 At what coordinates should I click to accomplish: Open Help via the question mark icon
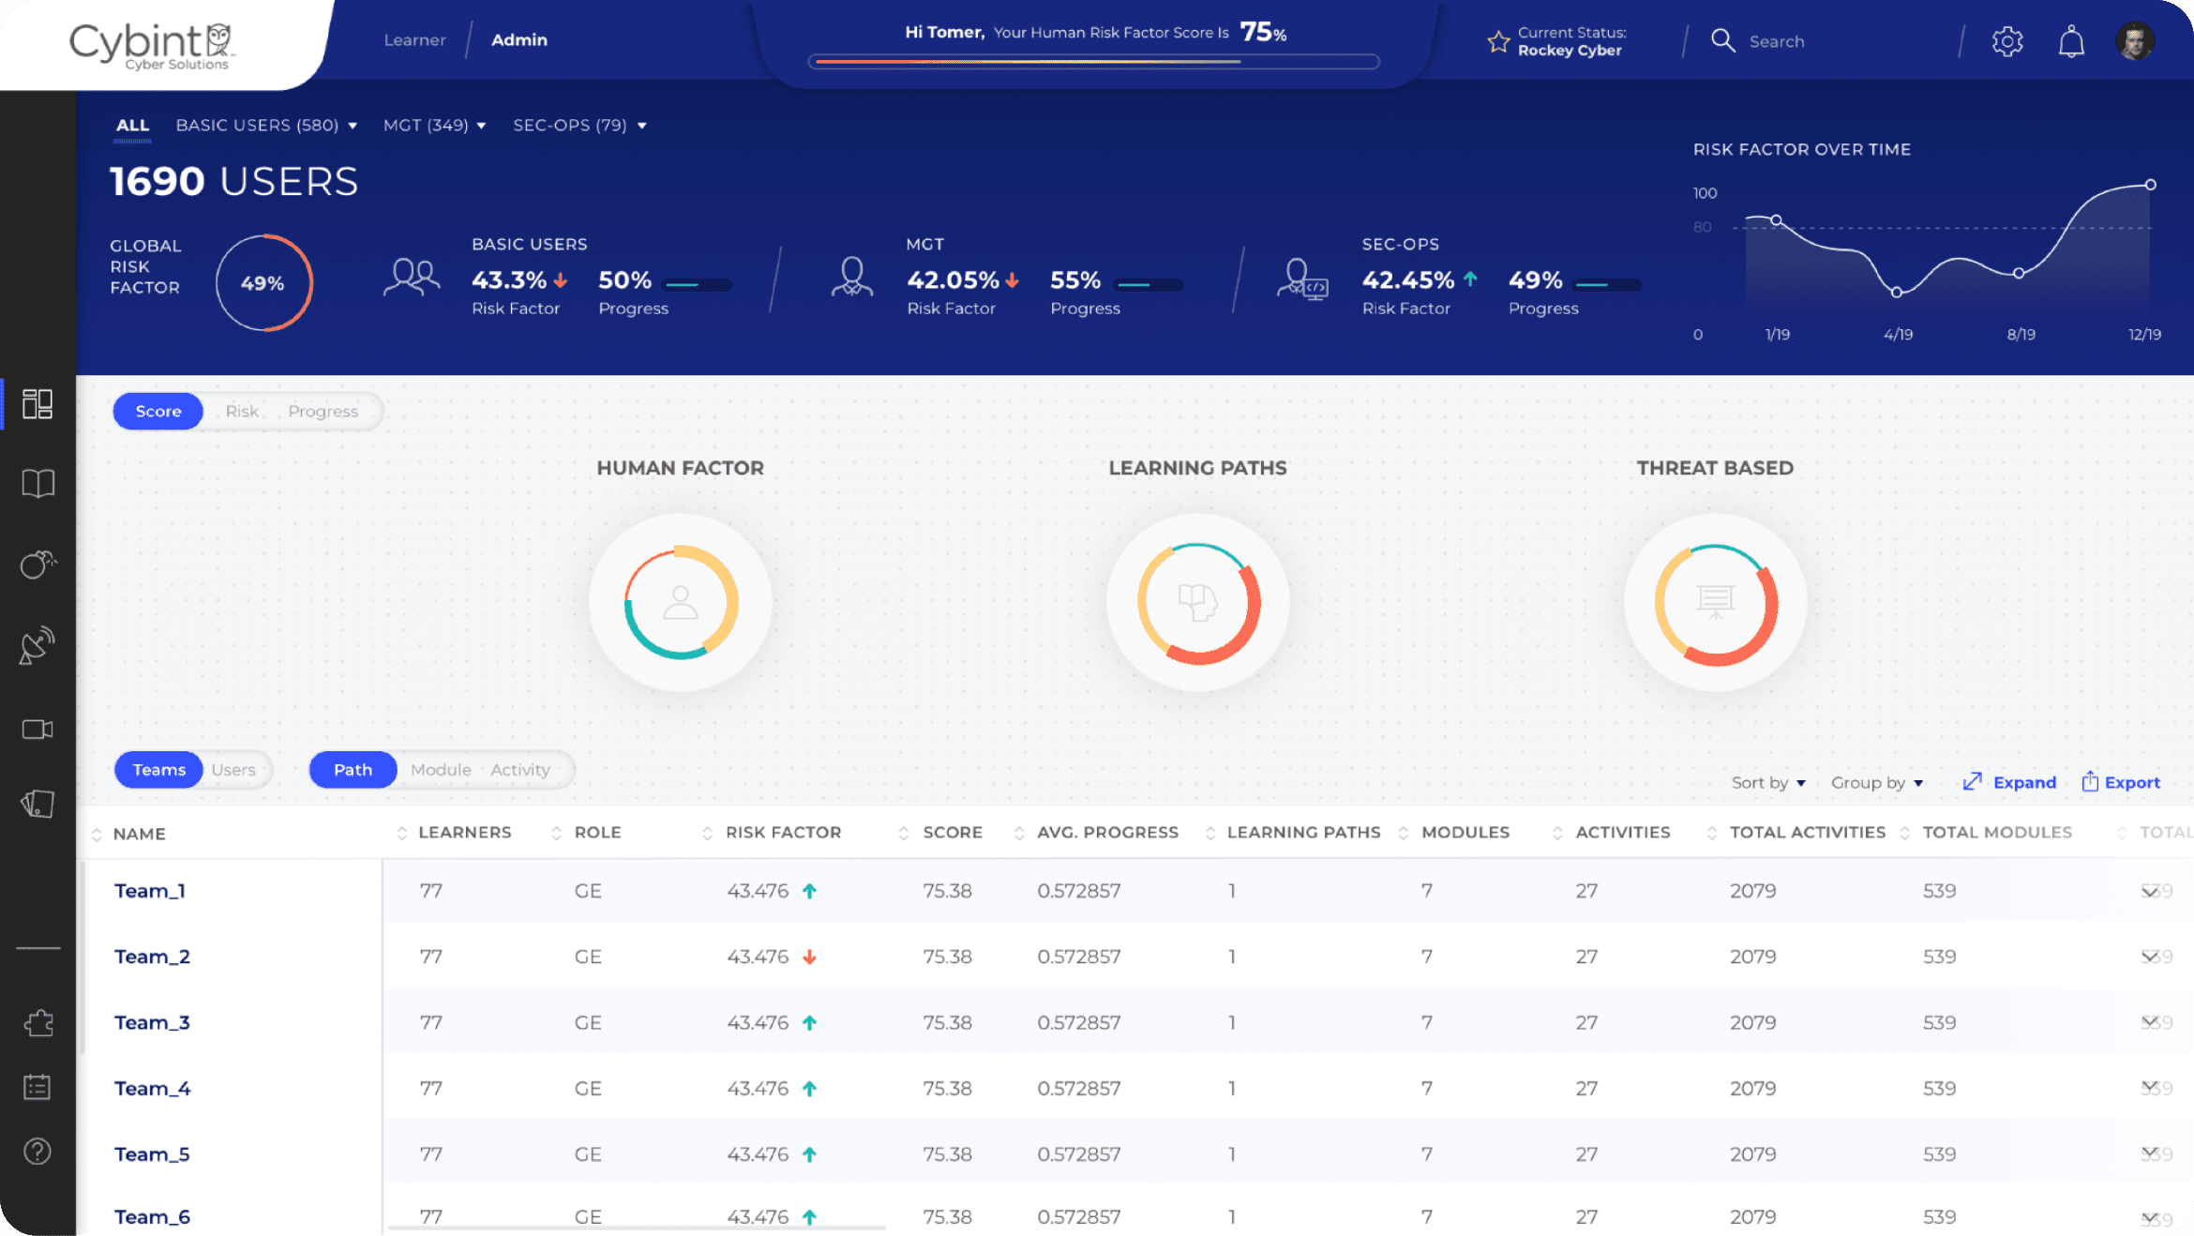[x=38, y=1152]
